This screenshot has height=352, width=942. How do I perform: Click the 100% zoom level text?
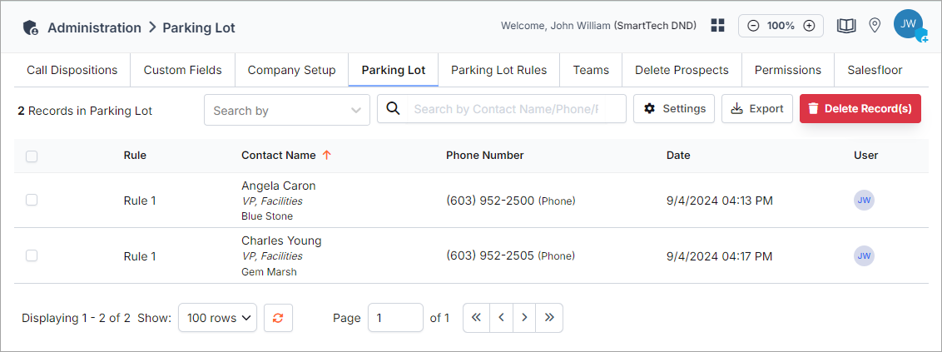(781, 26)
